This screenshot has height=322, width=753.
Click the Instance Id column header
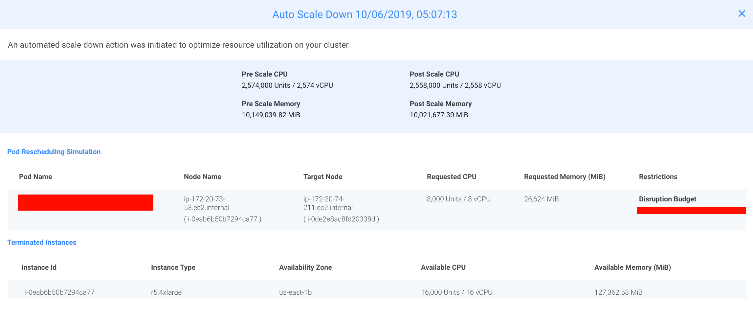click(39, 267)
